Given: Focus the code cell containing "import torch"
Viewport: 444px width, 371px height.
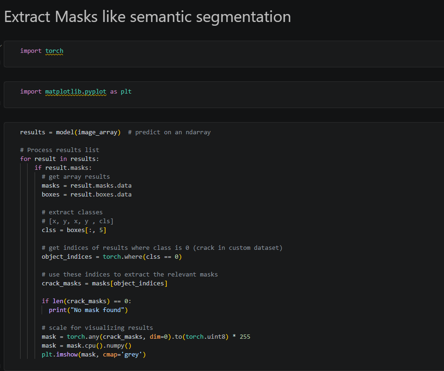Looking at the screenshot, I should pyautogui.click(x=224, y=54).
